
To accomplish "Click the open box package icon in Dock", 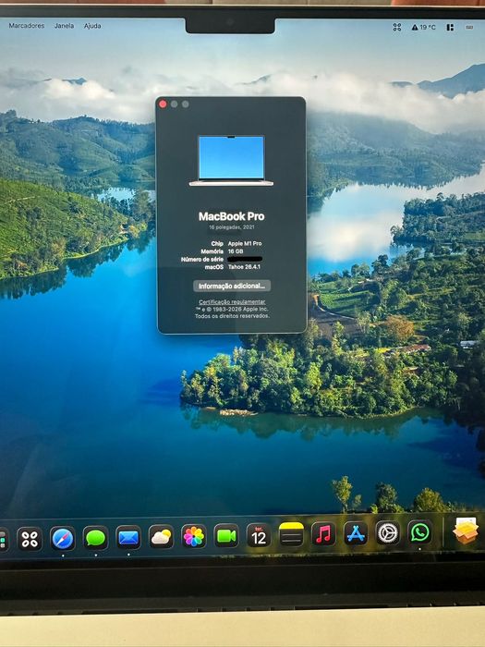I will point(466,531).
